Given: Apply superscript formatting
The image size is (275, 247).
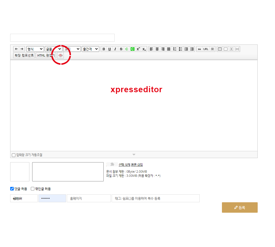Looking at the screenshot, I should click(x=138, y=49).
